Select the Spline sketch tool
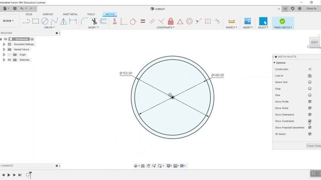The height and width of the screenshot is (180, 321). (x=54, y=21)
